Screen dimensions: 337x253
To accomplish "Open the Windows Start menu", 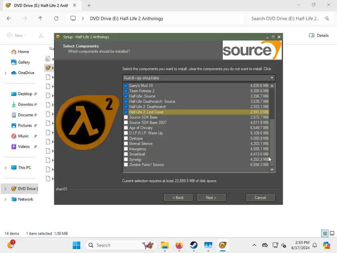I will (x=76, y=245).
